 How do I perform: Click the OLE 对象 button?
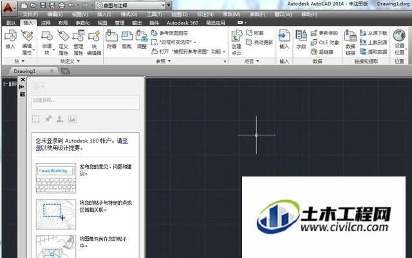pos(324,42)
